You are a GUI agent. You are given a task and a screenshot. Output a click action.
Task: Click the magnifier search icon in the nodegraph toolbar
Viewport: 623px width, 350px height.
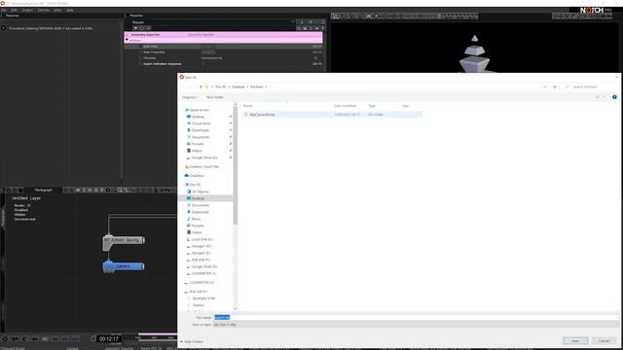coord(120,191)
